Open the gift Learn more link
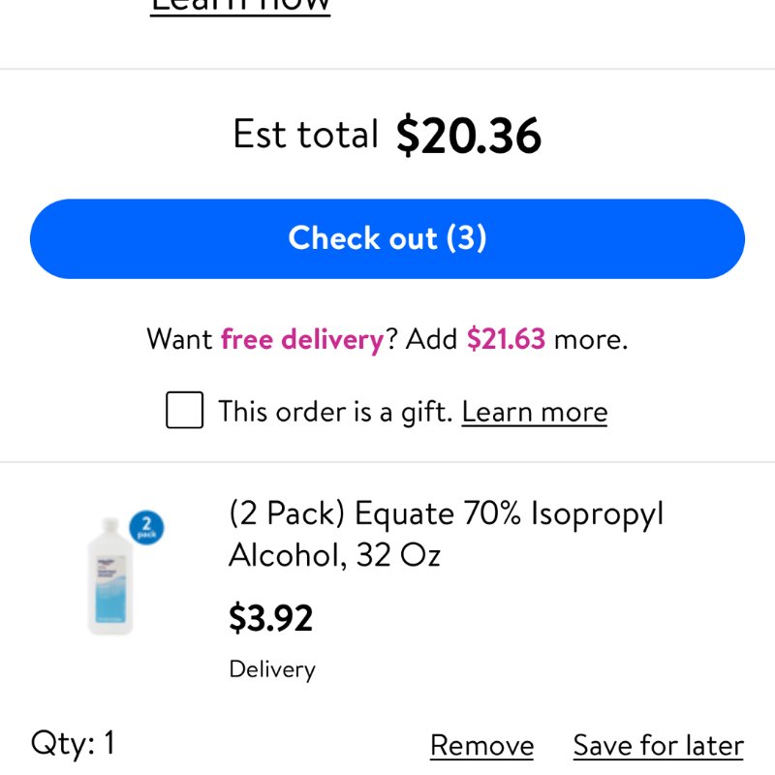This screenshot has width=775, height=775. pyautogui.click(x=535, y=412)
